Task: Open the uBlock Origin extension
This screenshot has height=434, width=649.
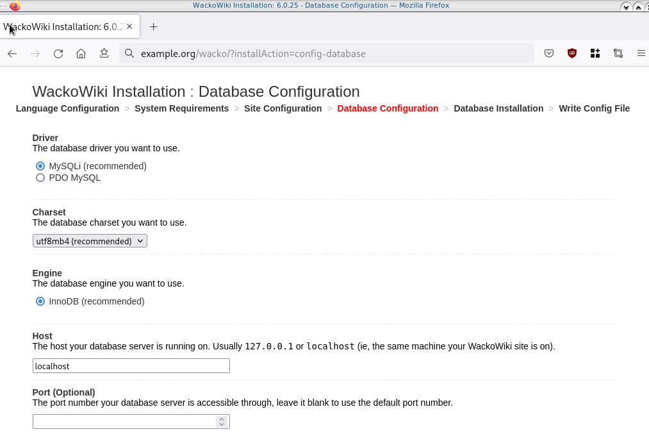Action: [x=572, y=54]
